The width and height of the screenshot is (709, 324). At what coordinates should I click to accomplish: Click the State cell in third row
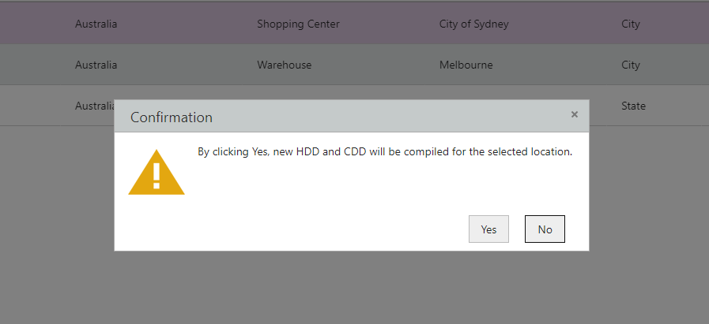pos(633,106)
